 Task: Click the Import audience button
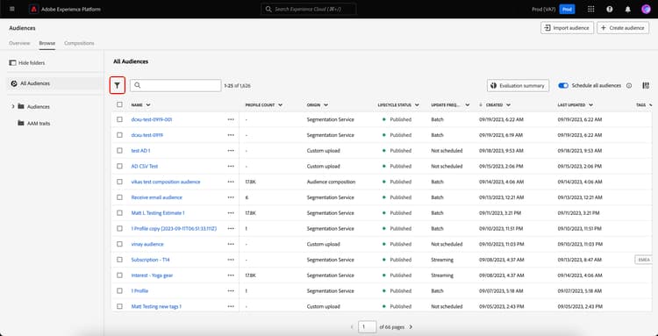567,28
